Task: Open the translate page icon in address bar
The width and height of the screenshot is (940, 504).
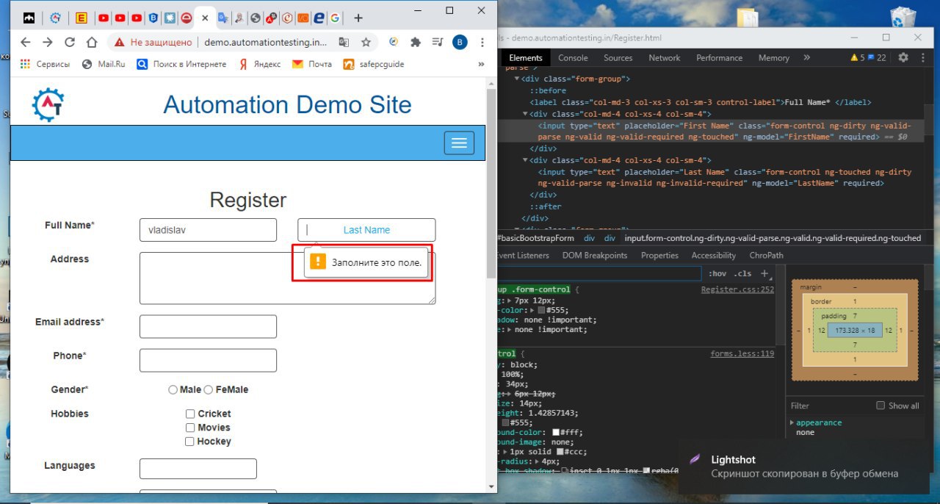Action: coord(343,42)
